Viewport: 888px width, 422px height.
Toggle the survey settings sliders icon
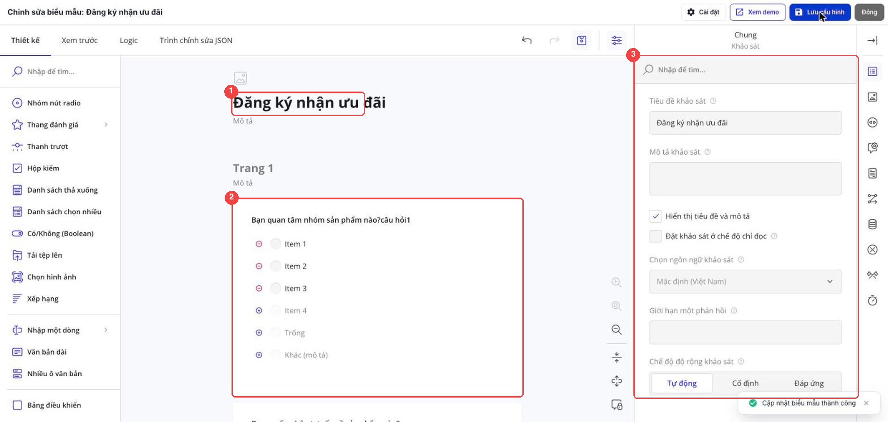(x=617, y=40)
